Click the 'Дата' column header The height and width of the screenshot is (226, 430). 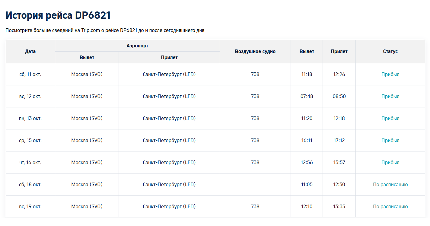point(30,51)
